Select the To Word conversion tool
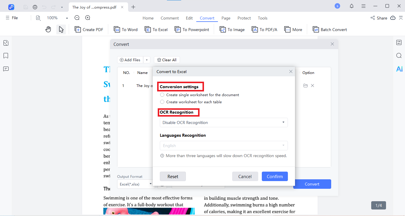 126,29
